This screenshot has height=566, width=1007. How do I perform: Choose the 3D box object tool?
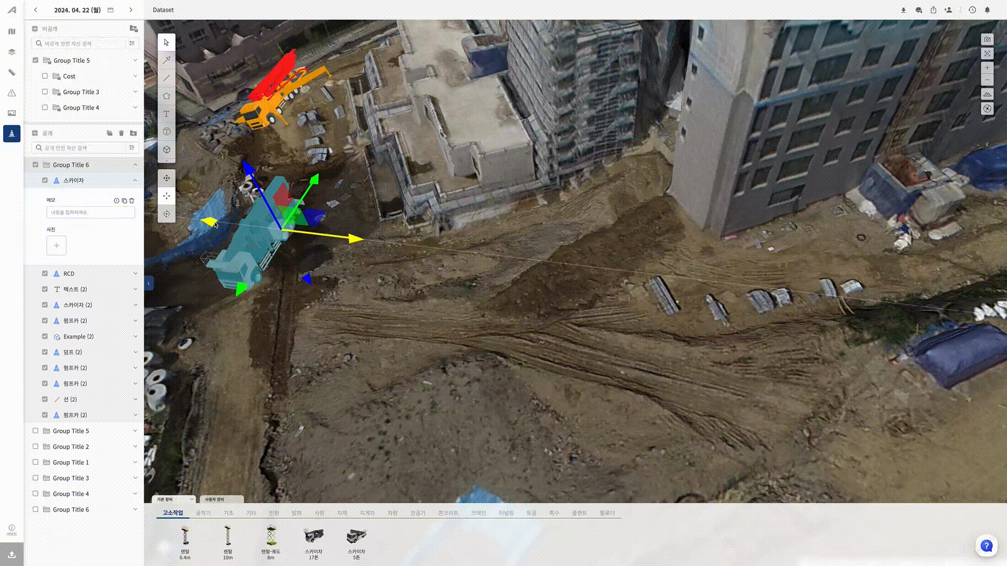(166, 149)
